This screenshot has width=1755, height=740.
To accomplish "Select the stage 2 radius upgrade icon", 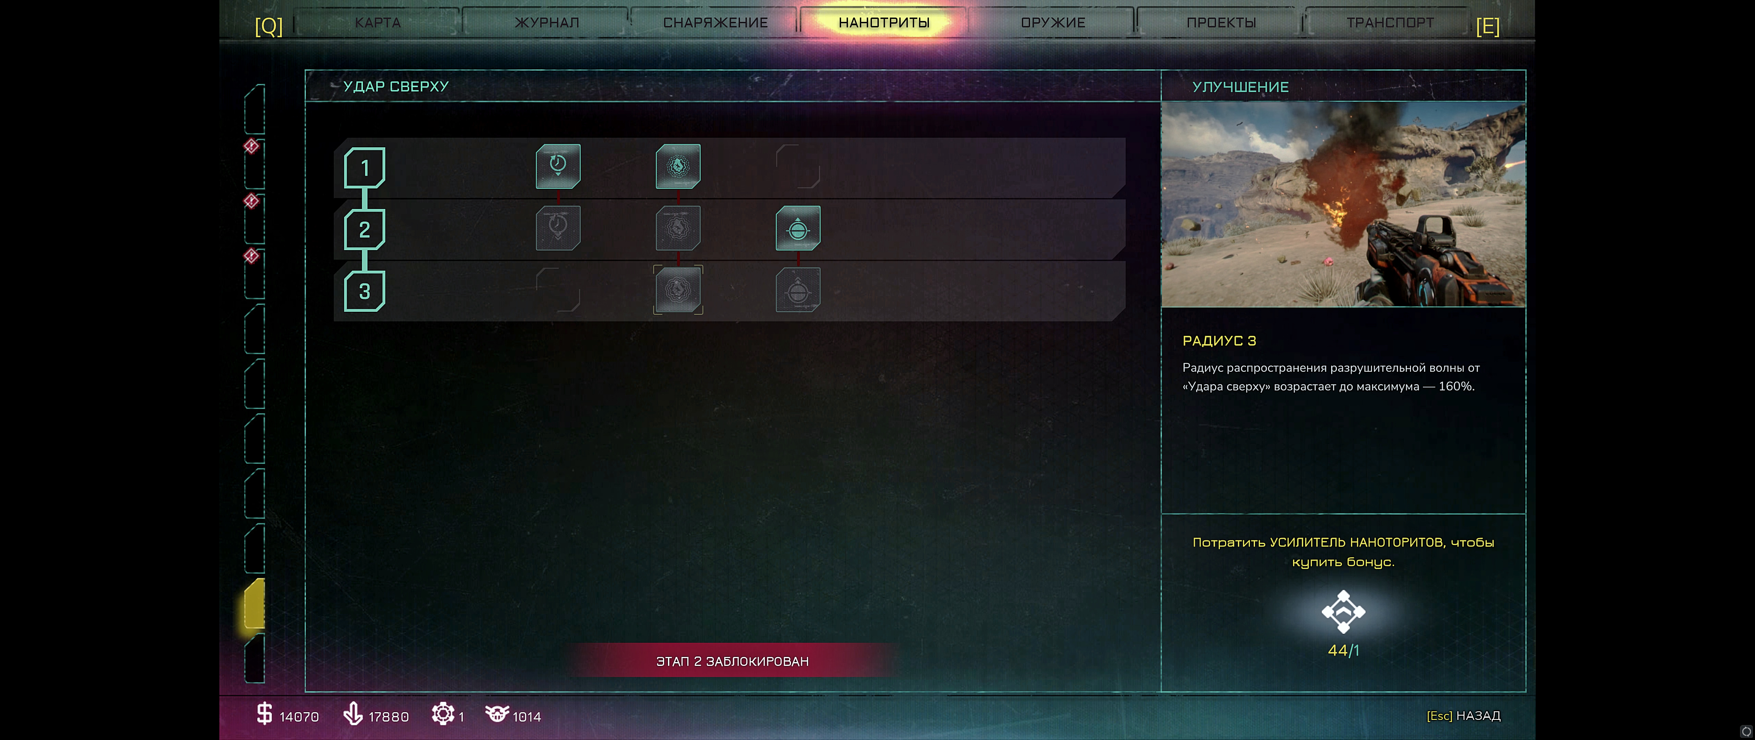I will 678,227.
